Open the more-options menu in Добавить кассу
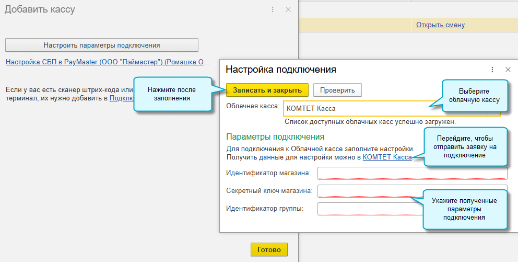 point(273,9)
